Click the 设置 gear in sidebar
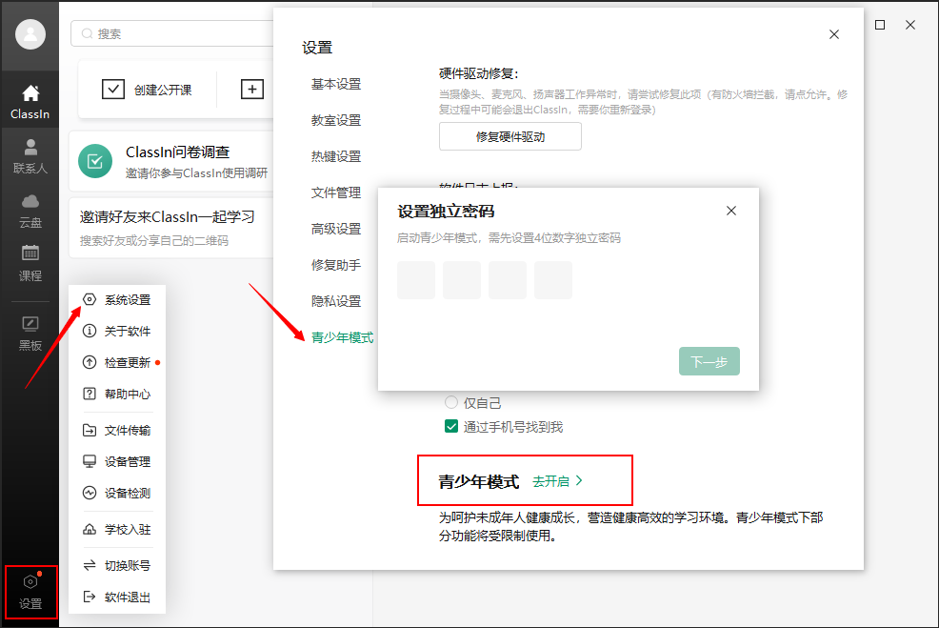Viewport: 939px width, 628px height. click(30, 592)
